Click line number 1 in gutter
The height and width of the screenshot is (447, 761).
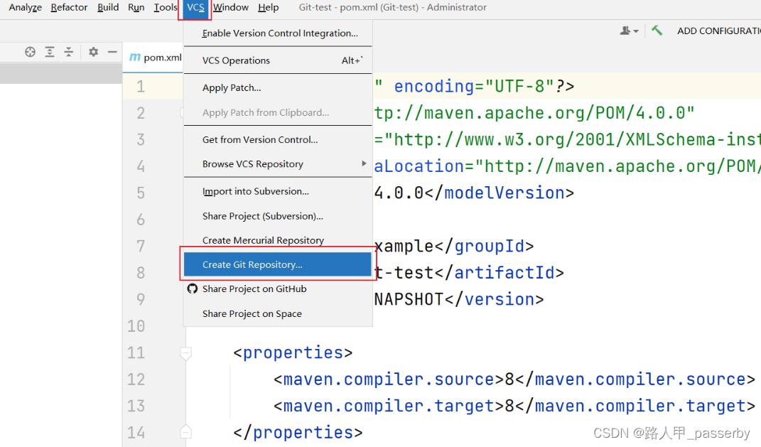point(140,87)
